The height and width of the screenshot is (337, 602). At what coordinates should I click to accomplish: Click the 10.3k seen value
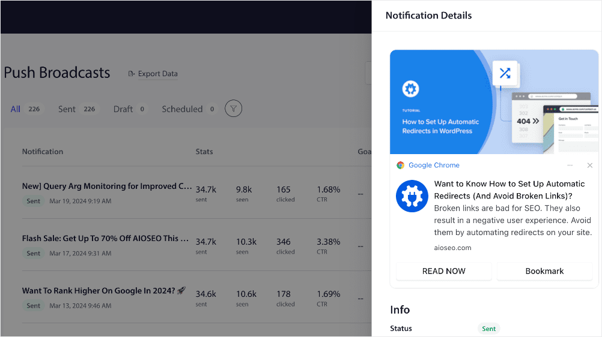pos(246,242)
